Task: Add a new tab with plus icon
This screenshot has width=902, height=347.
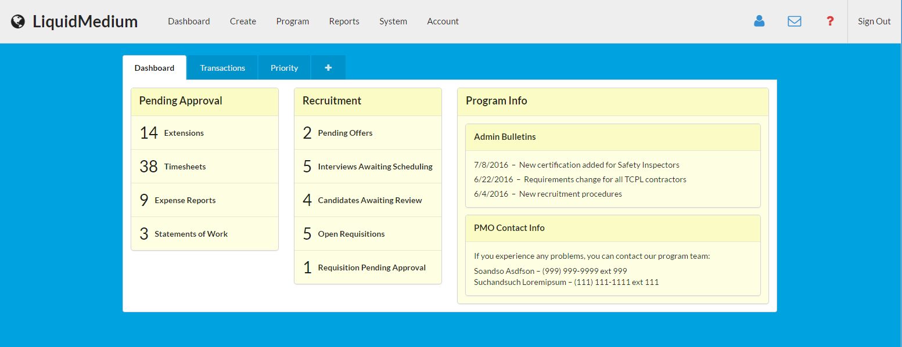Action: [x=328, y=68]
